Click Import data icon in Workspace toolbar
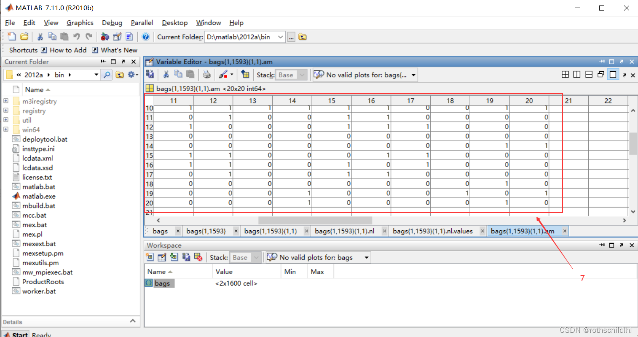 pos(174,257)
